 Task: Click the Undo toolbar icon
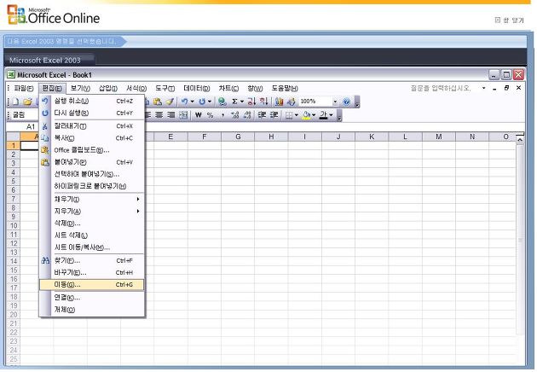[185, 102]
